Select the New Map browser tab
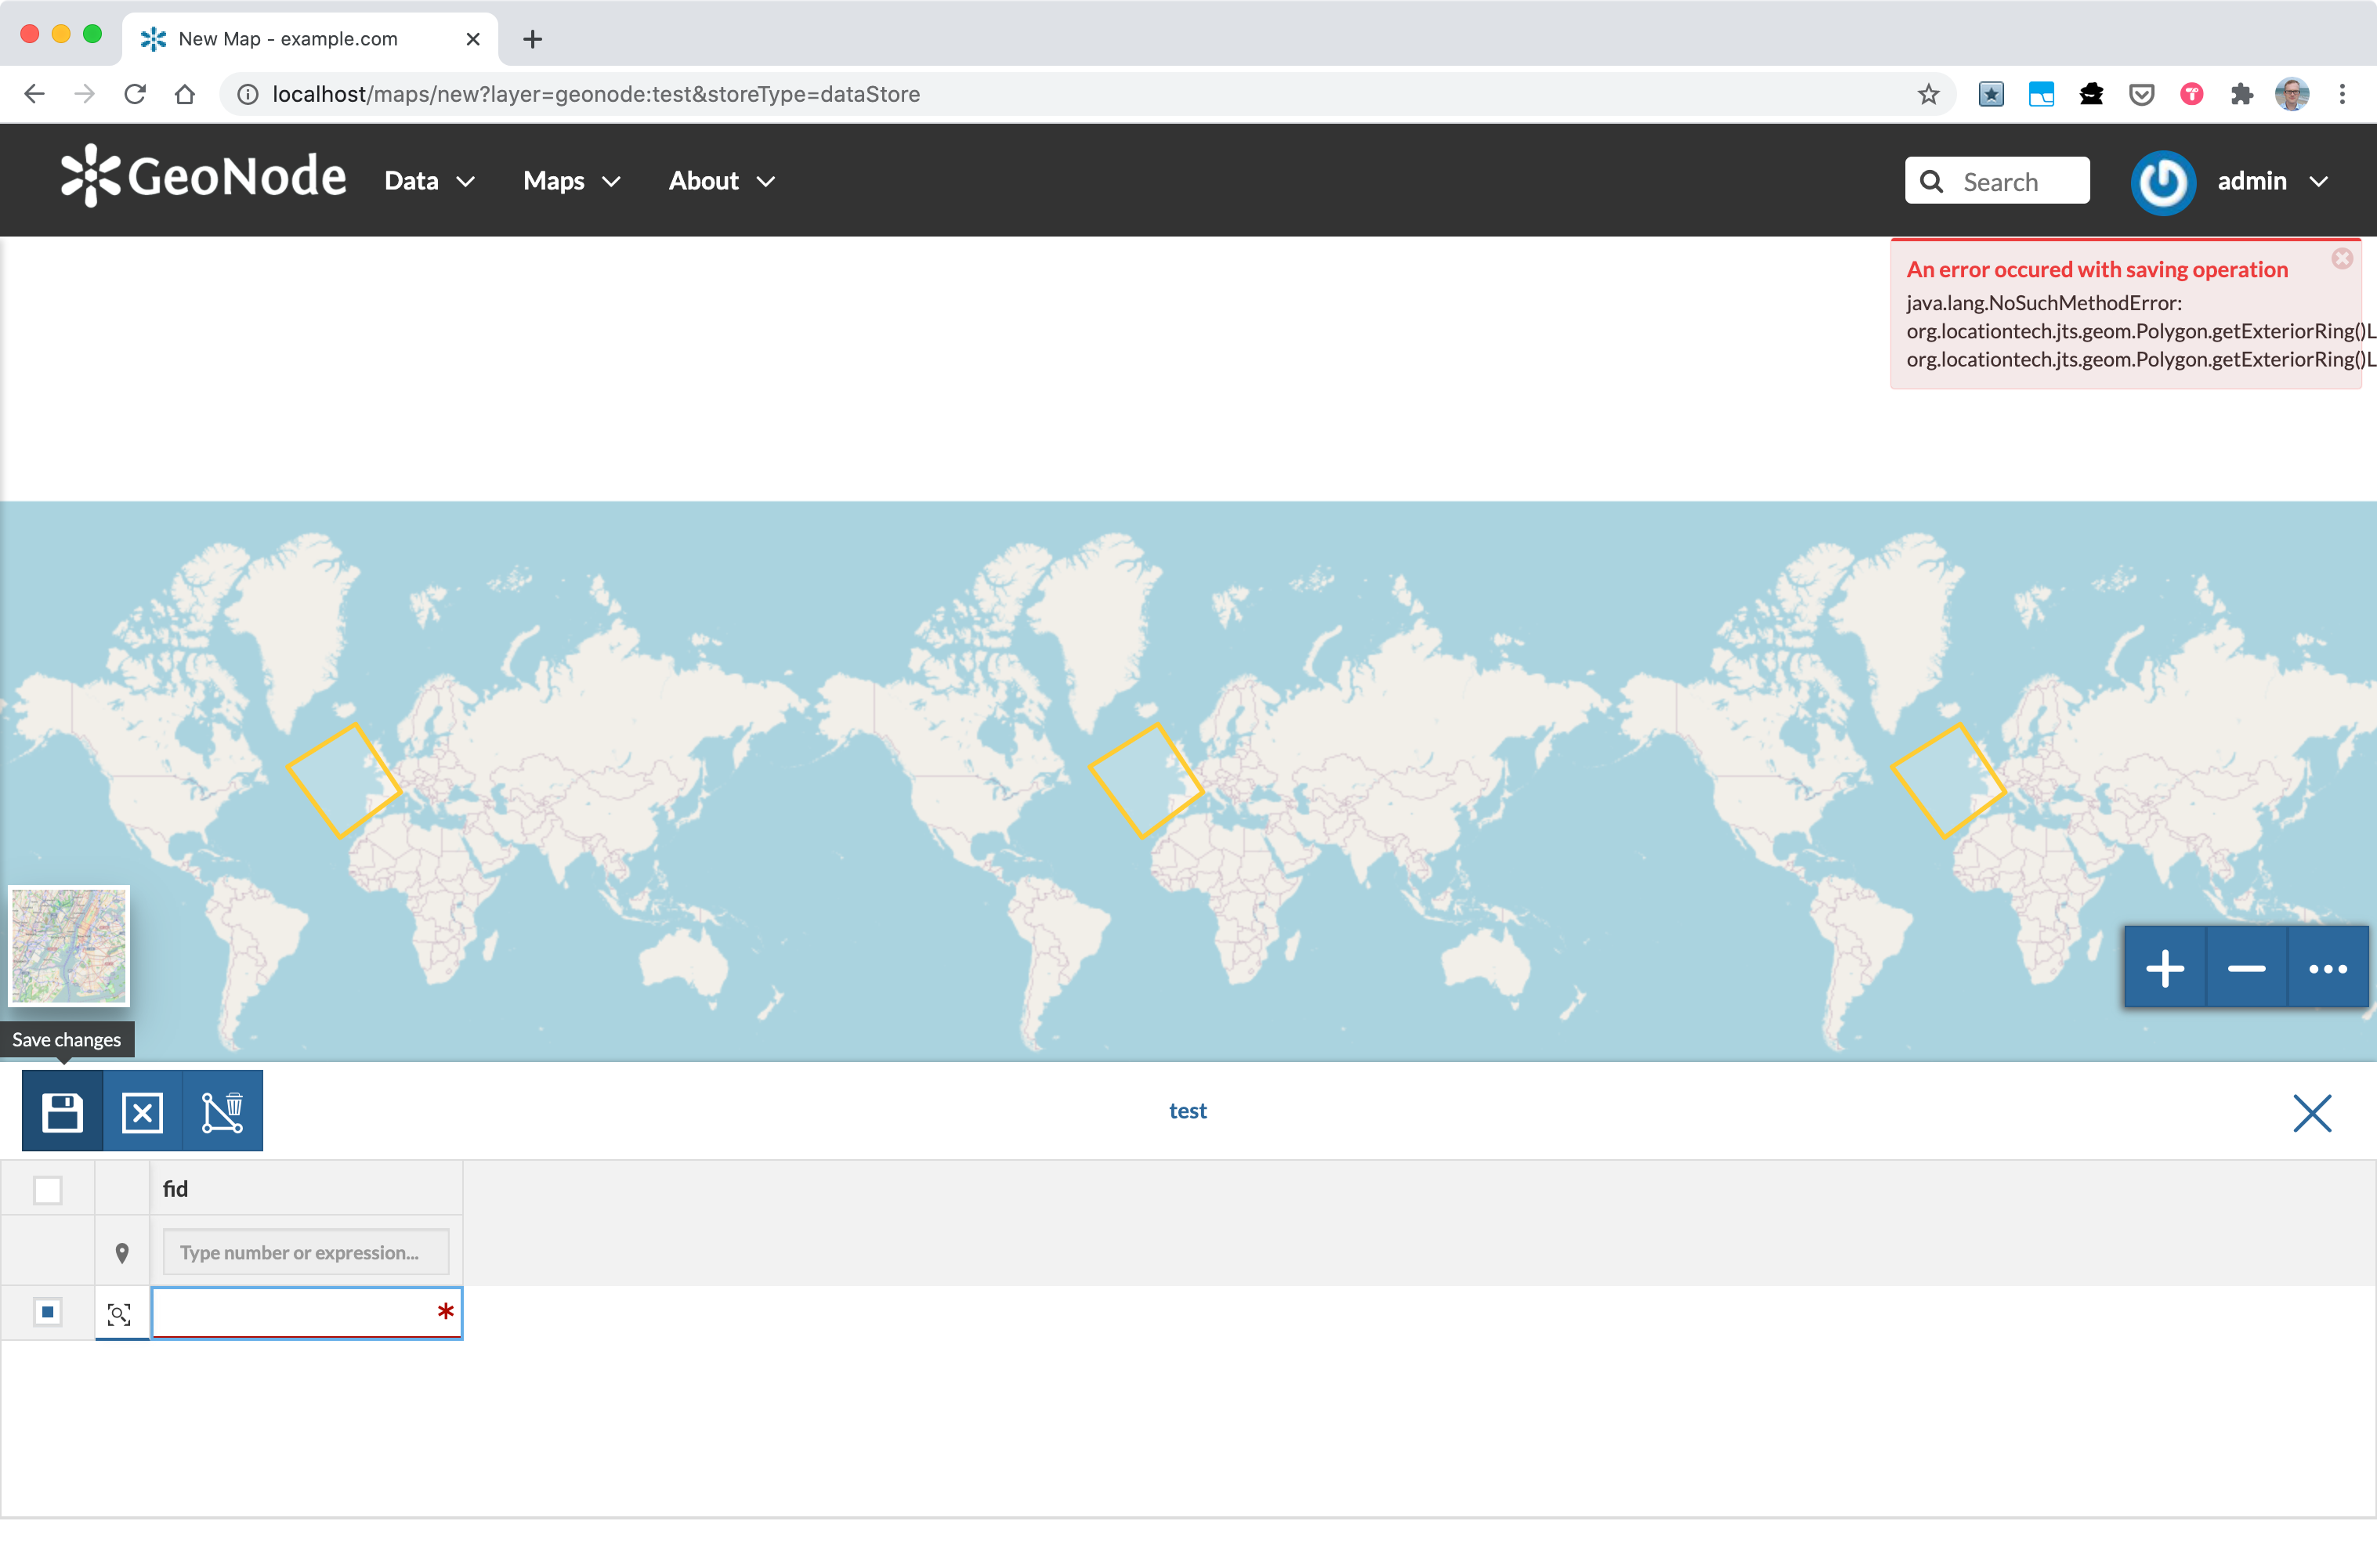 285,39
